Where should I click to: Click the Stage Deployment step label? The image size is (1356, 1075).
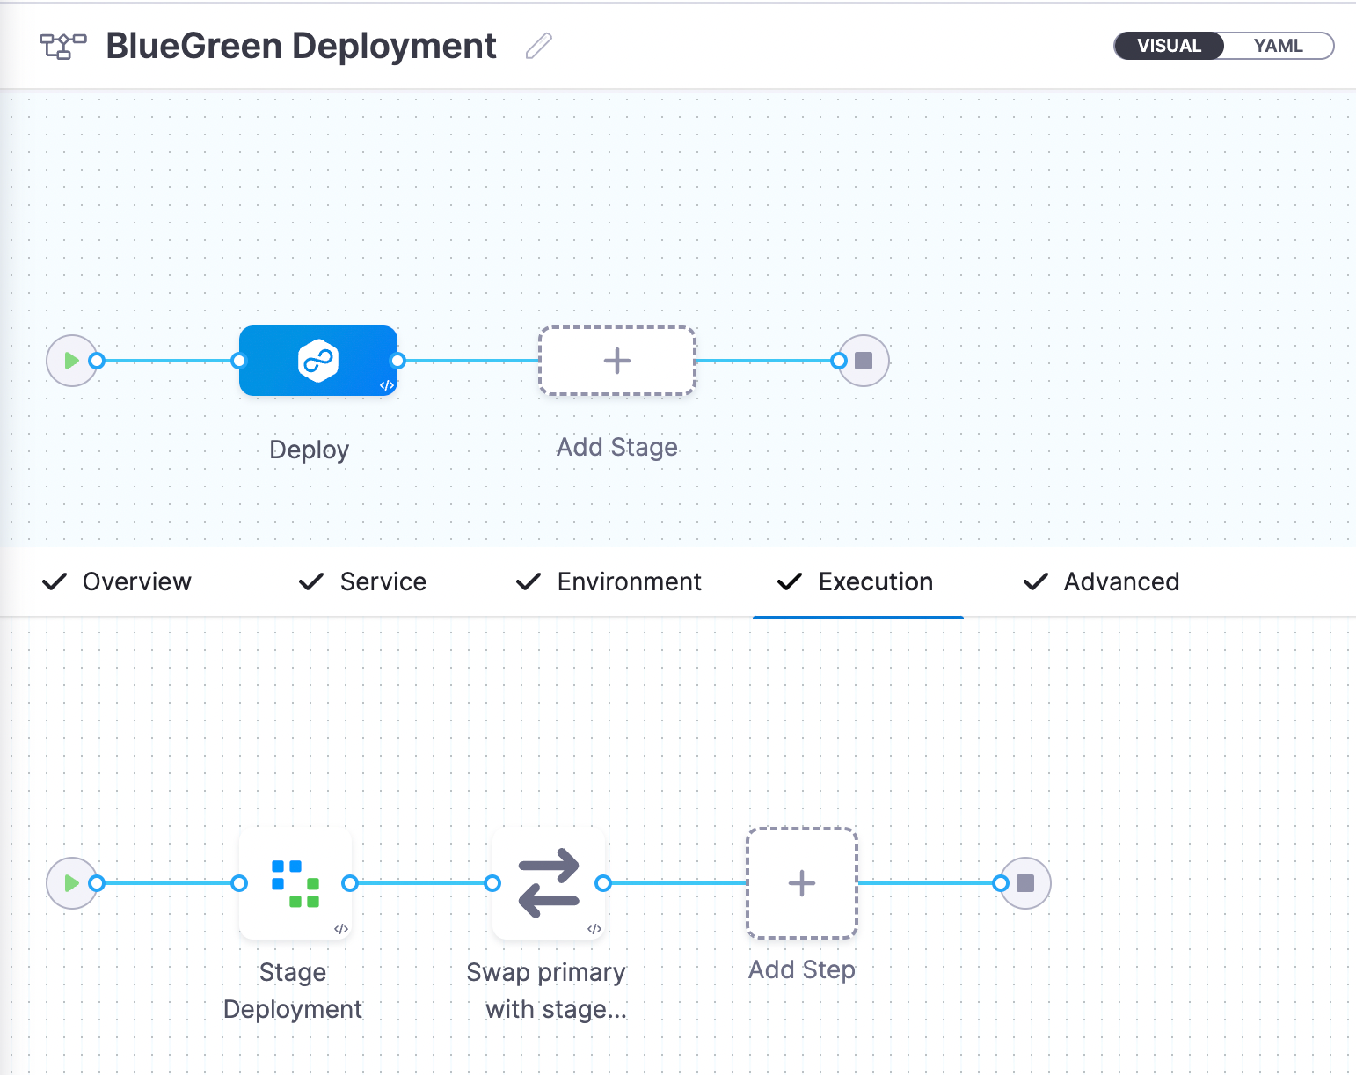coord(293,991)
